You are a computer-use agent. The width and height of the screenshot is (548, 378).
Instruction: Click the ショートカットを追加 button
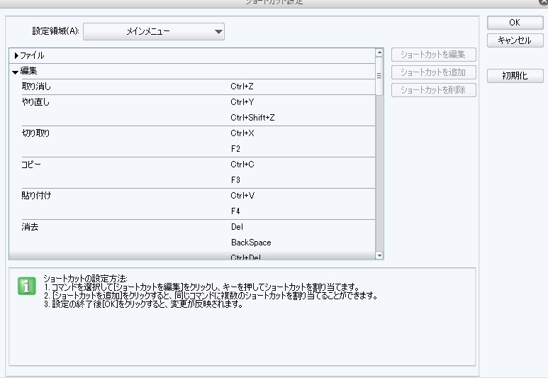433,72
